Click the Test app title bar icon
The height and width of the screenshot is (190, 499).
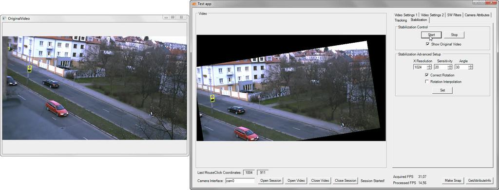point(194,4)
